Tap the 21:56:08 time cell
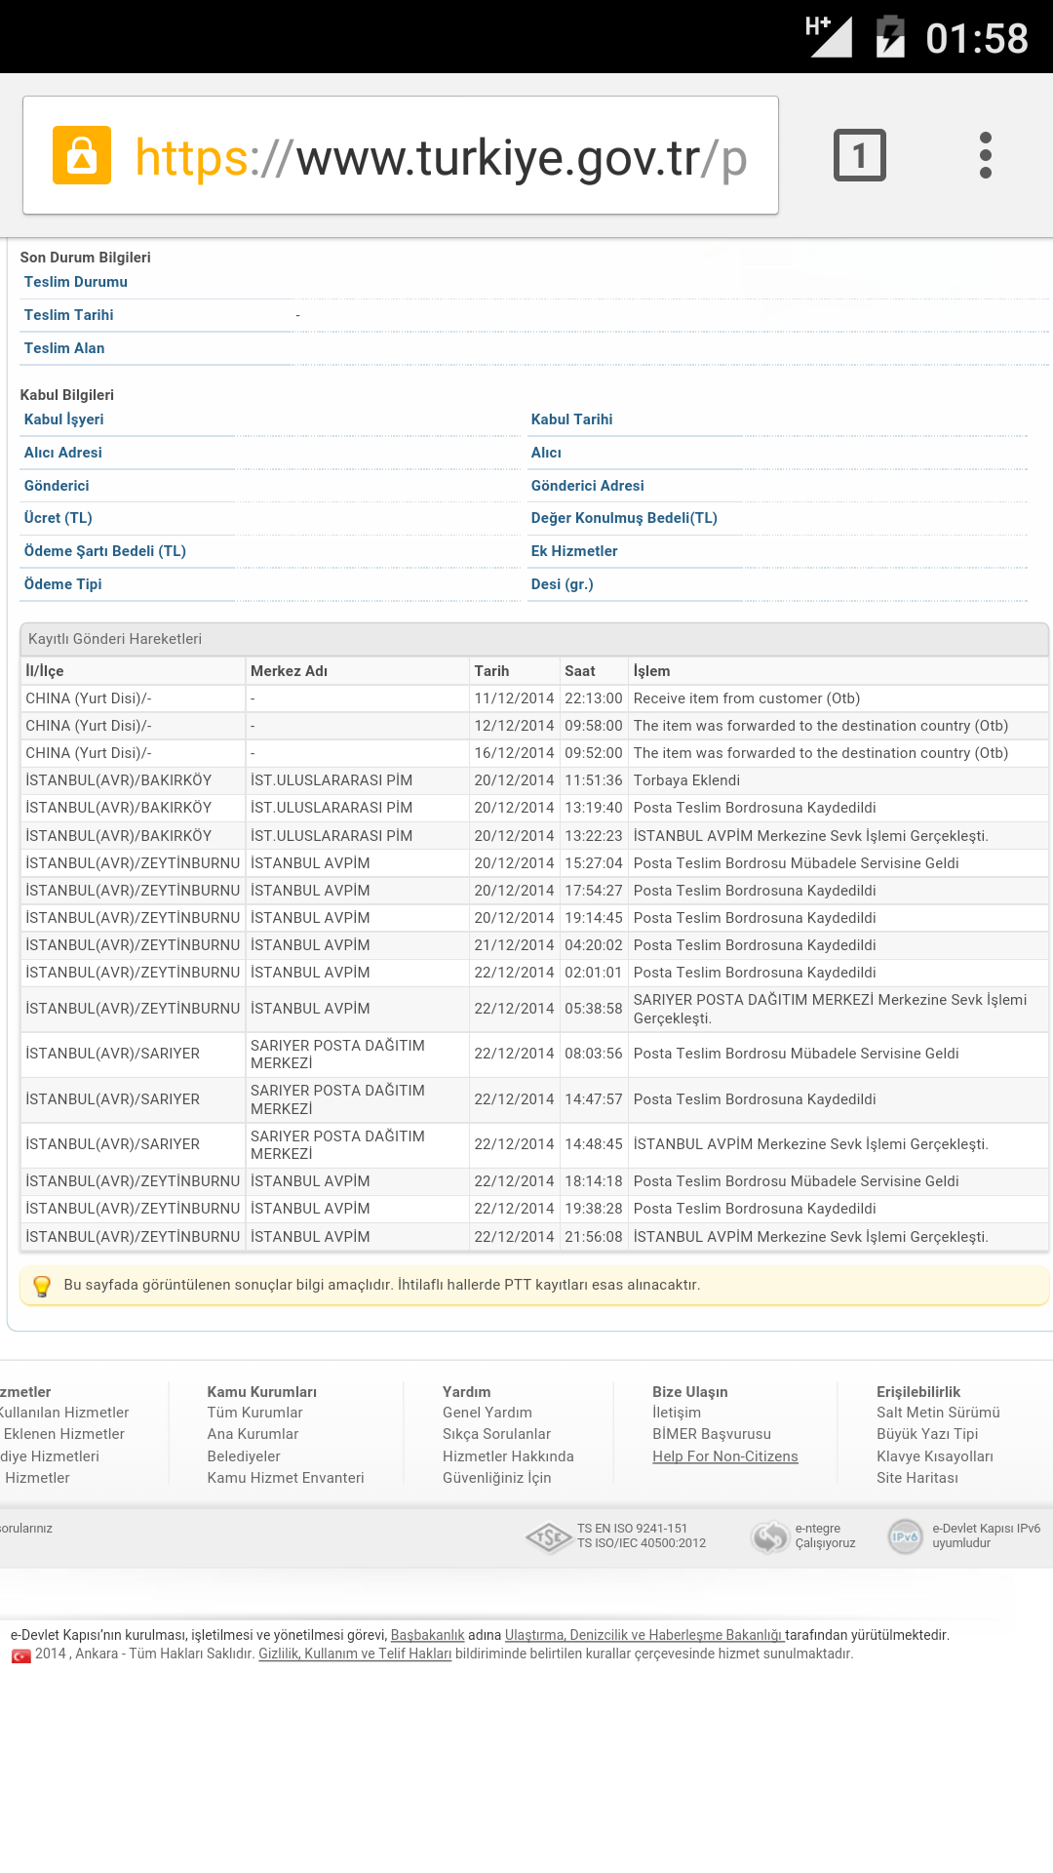The width and height of the screenshot is (1053, 1873). click(594, 1237)
